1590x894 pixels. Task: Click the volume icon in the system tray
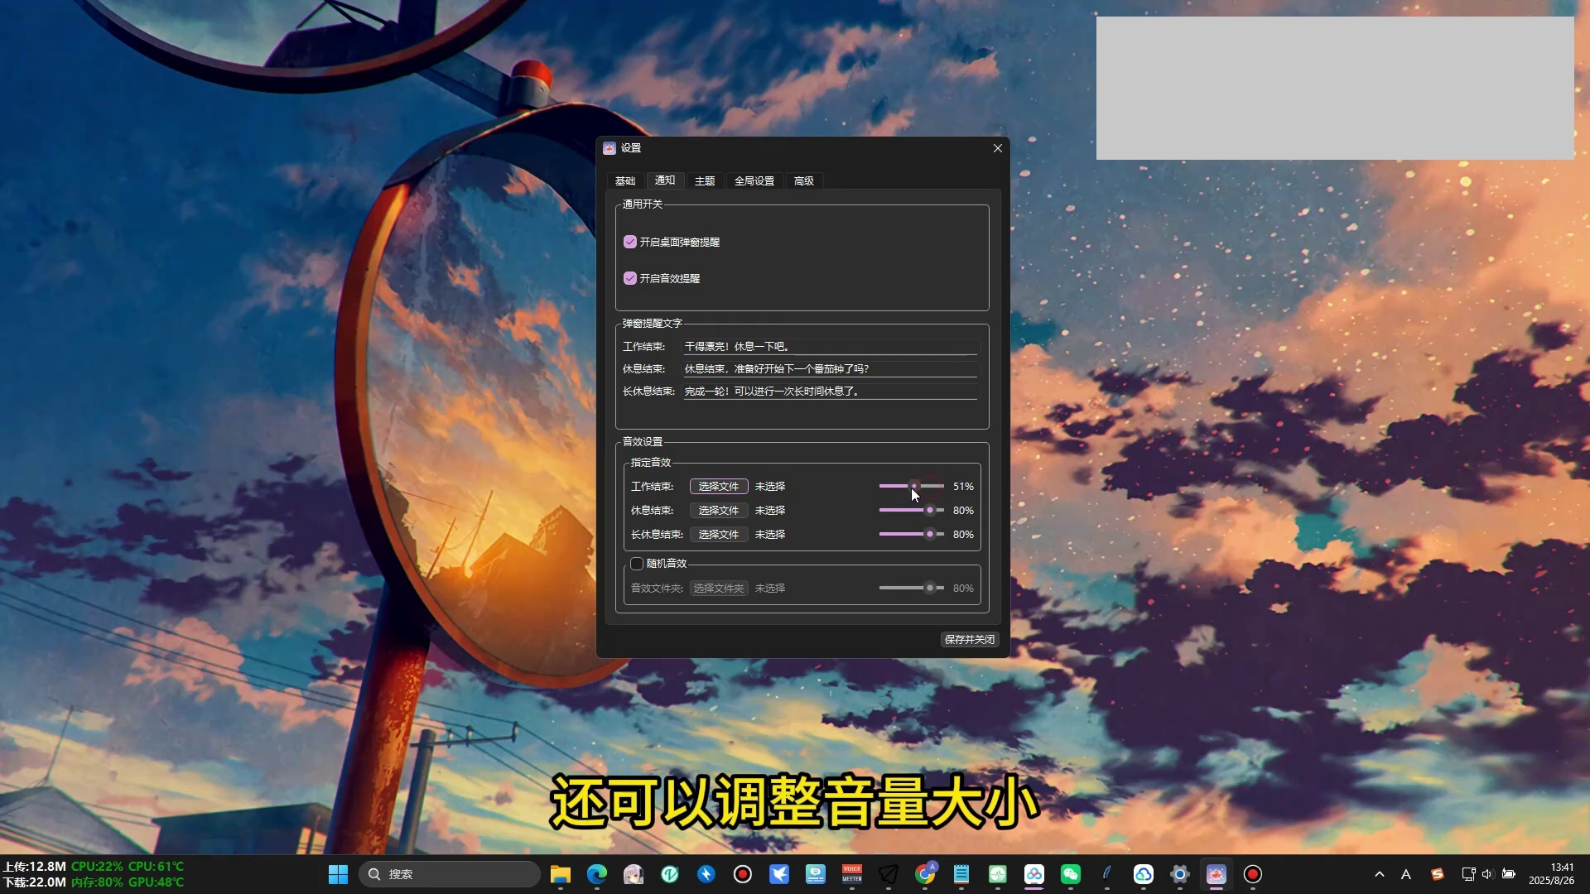click(x=1487, y=874)
